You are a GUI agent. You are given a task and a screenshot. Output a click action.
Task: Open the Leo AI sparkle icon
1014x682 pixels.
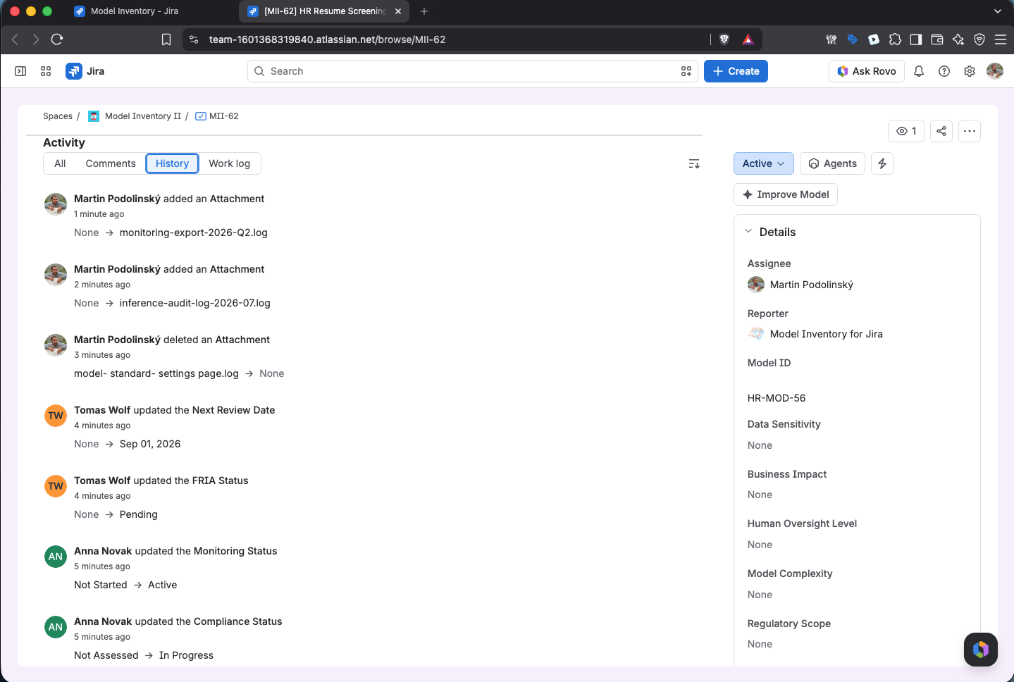(958, 39)
